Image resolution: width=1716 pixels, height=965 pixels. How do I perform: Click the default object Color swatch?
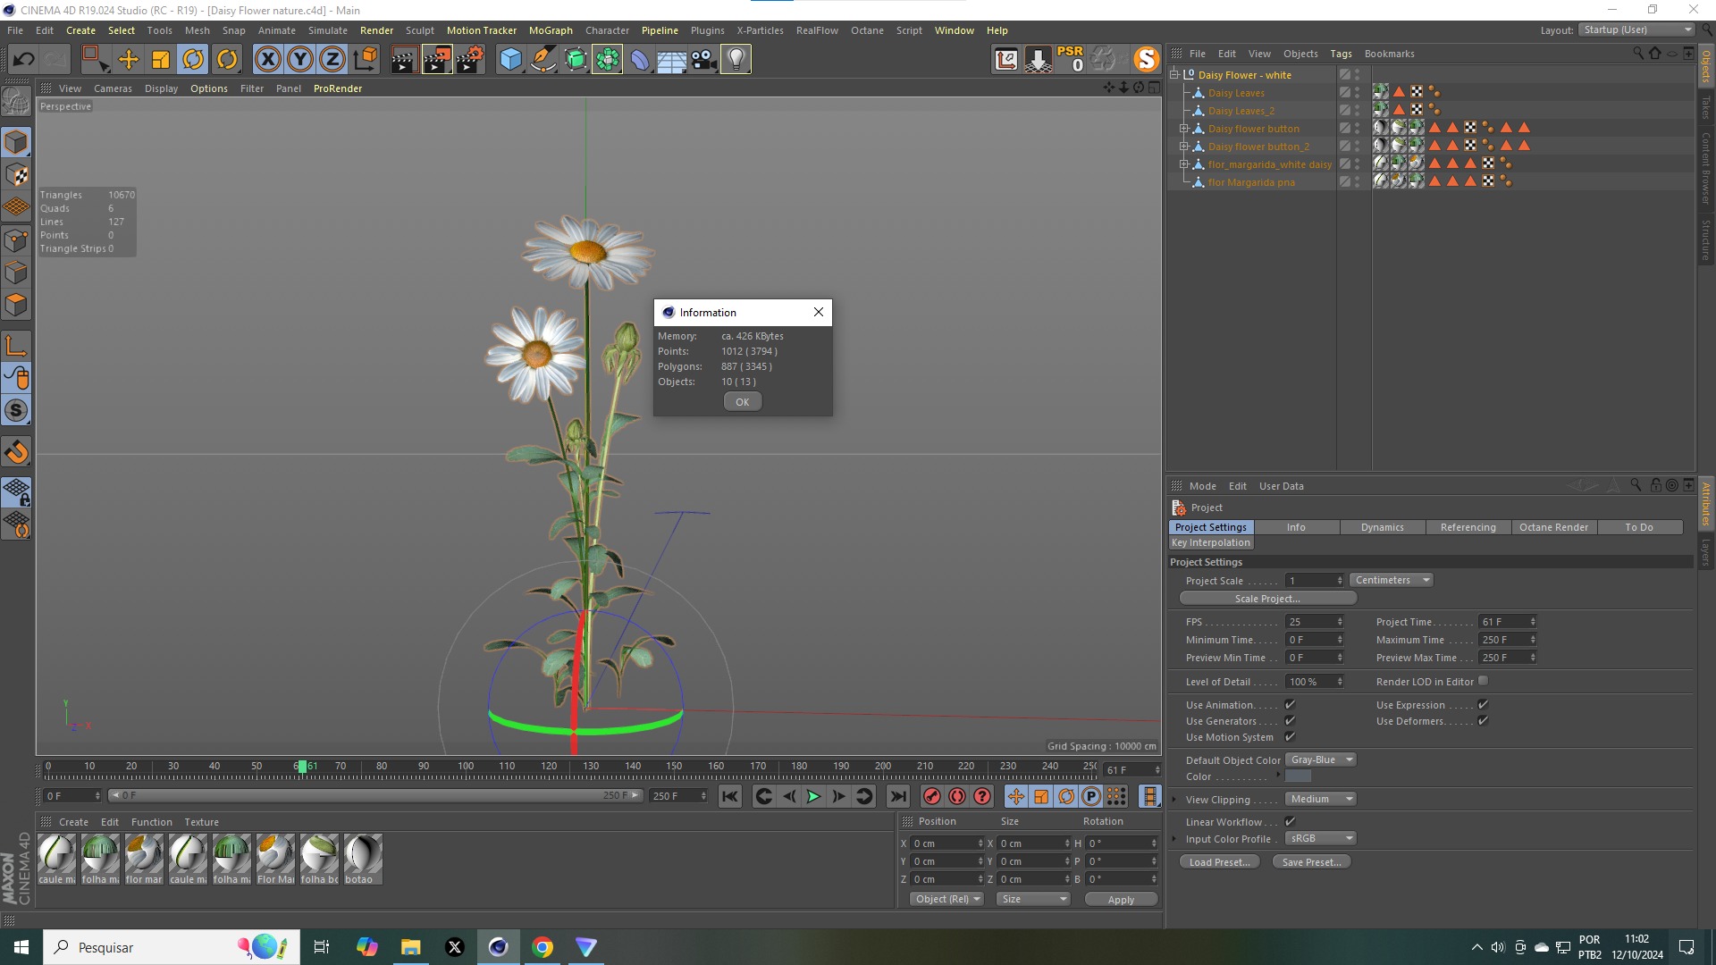[x=1299, y=776]
